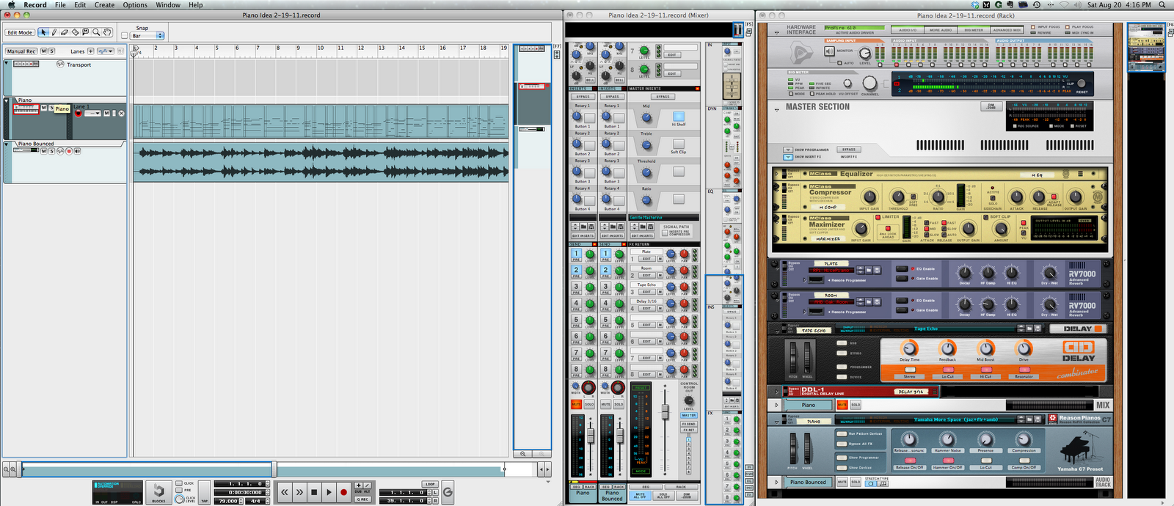1174x506 pixels.
Task: Click the Blocks button in transport
Action: click(158, 492)
